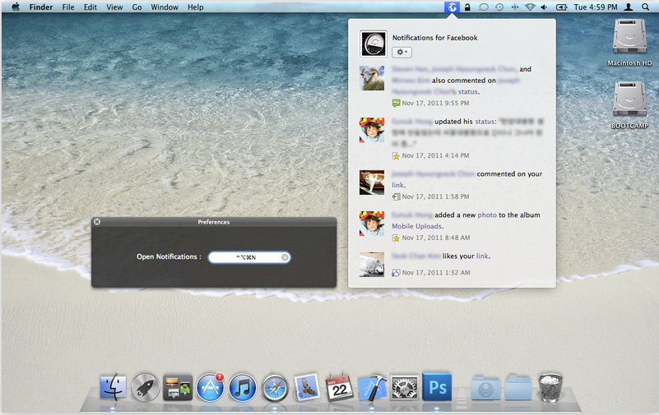Open Mail stamp icon in Dock

307,387
